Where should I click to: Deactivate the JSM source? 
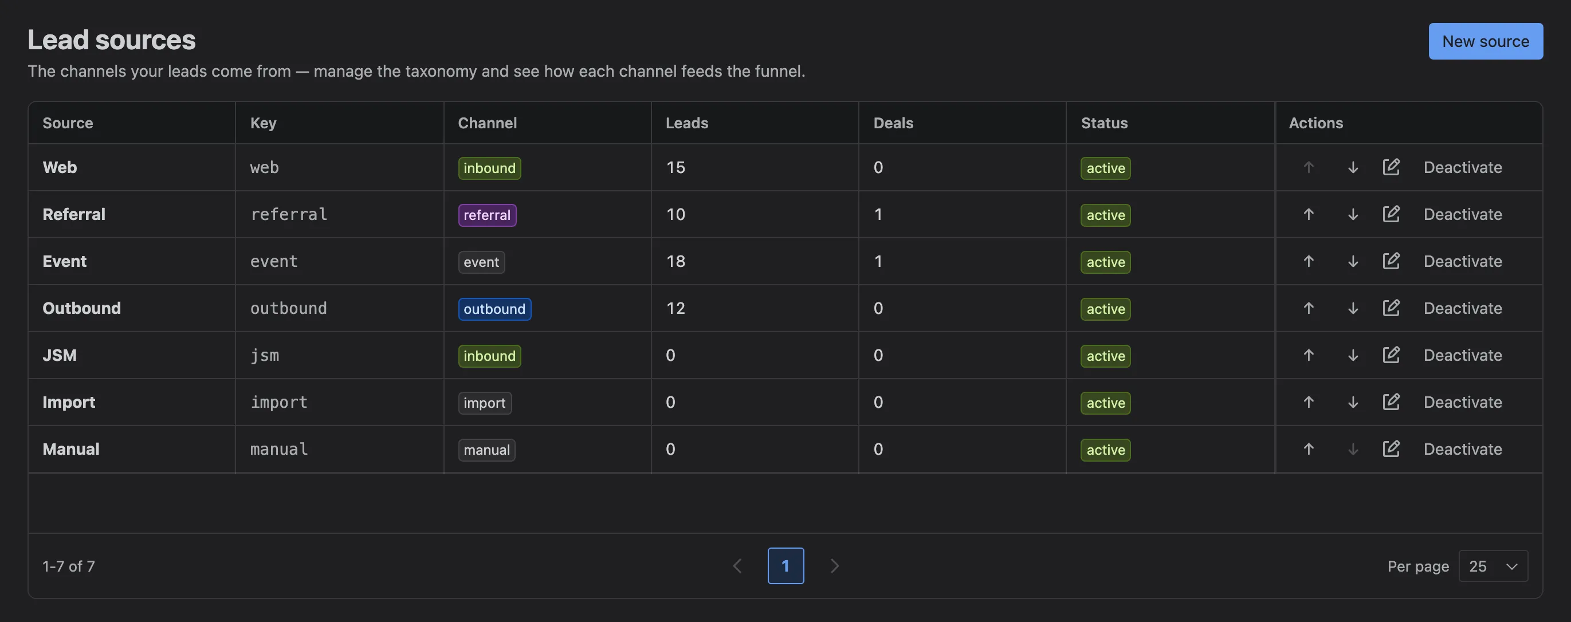(x=1463, y=355)
